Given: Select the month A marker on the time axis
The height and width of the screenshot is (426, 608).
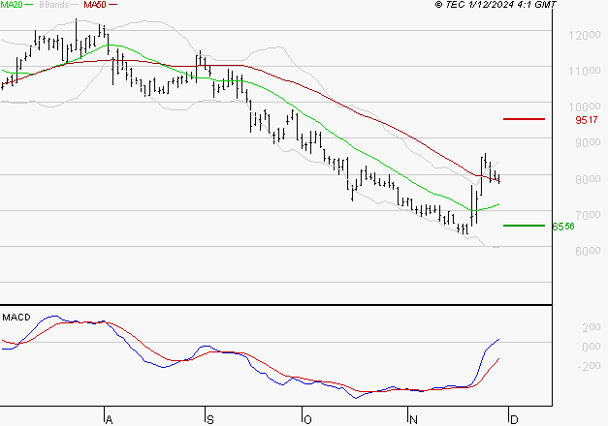Looking at the screenshot, I should coord(109,419).
